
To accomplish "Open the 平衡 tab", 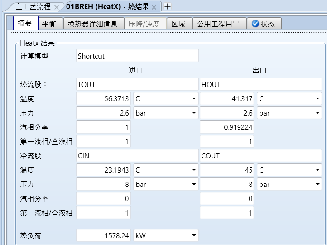I will (x=49, y=24).
